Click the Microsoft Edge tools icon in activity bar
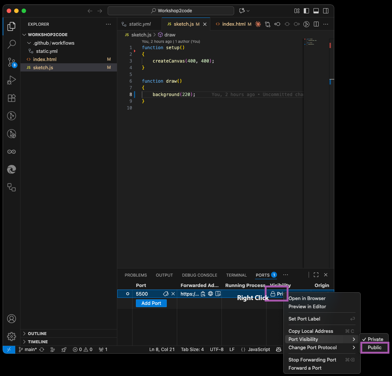The image size is (392, 376). [11, 169]
